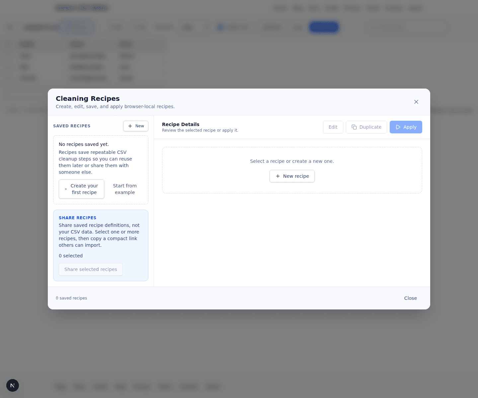
Task: Click the first navigation link in the top header
Action: pos(280,8)
